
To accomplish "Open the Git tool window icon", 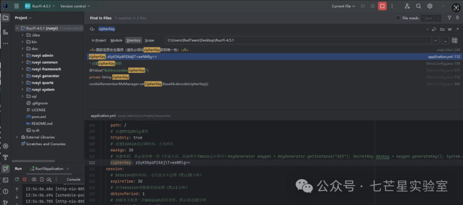I will pos(5,202).
